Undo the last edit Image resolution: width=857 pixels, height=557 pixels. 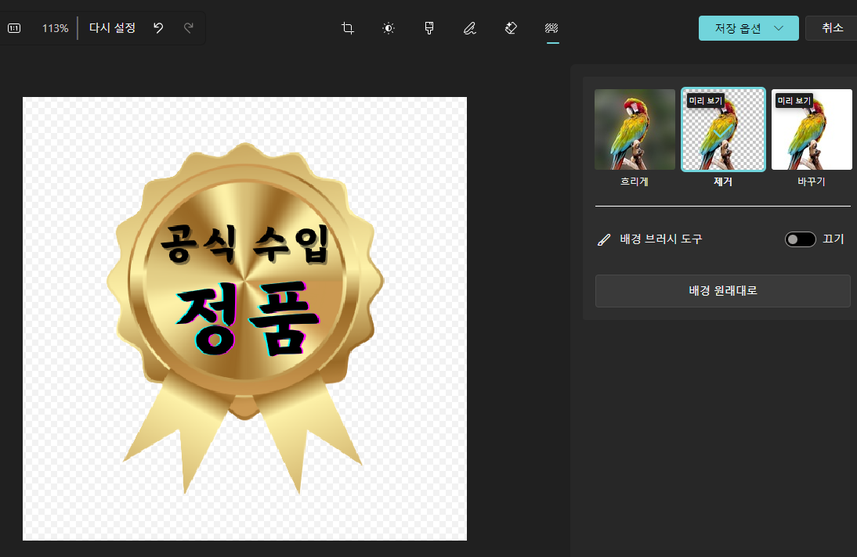tap(159, 27)
